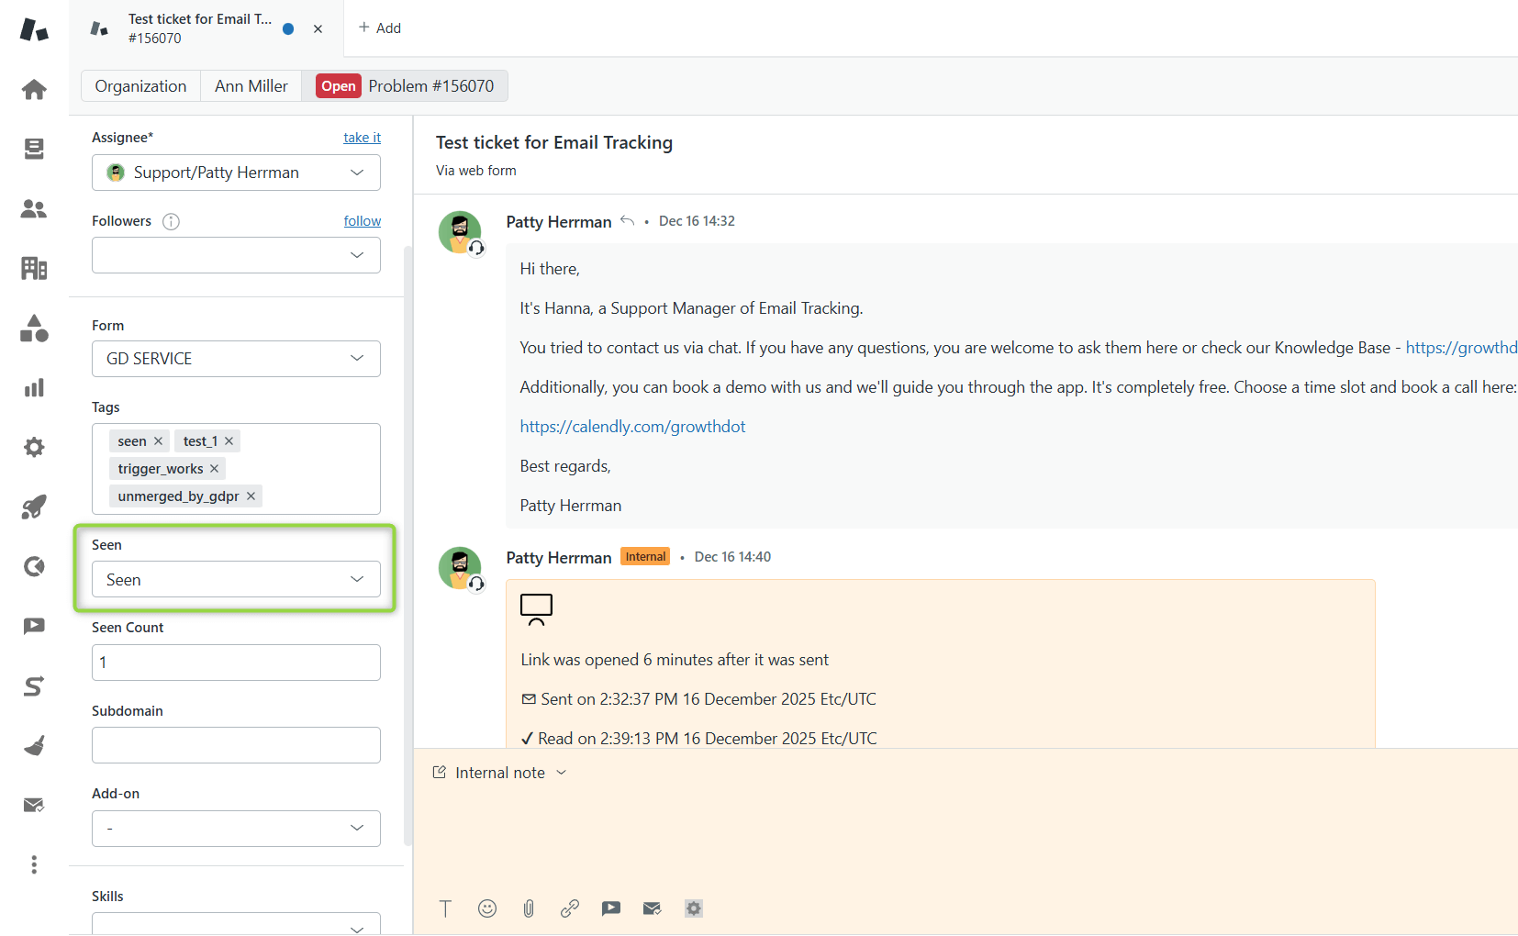Click the 'take it' assignee link
The width and height of the screenshot is (1518, 936).
[362, 138]
